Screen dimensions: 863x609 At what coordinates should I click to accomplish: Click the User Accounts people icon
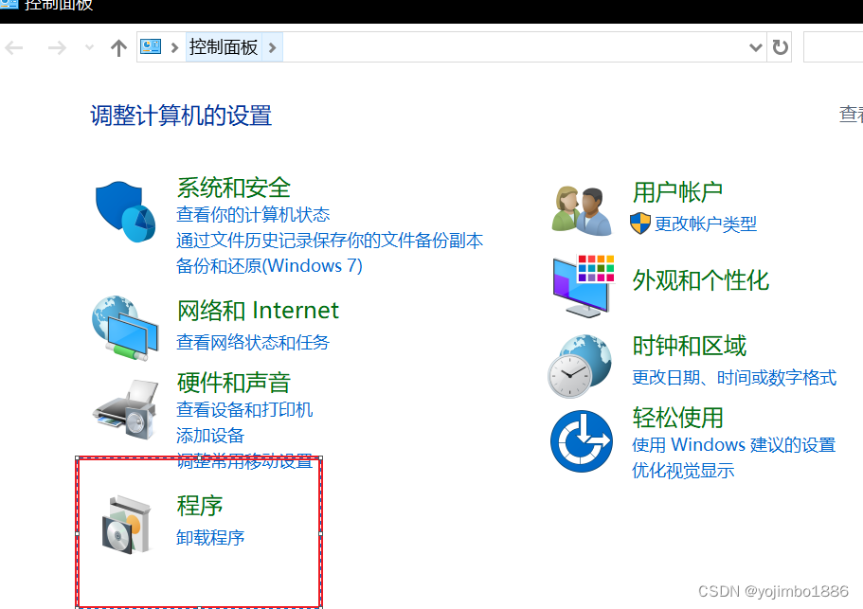click(582, 210)
